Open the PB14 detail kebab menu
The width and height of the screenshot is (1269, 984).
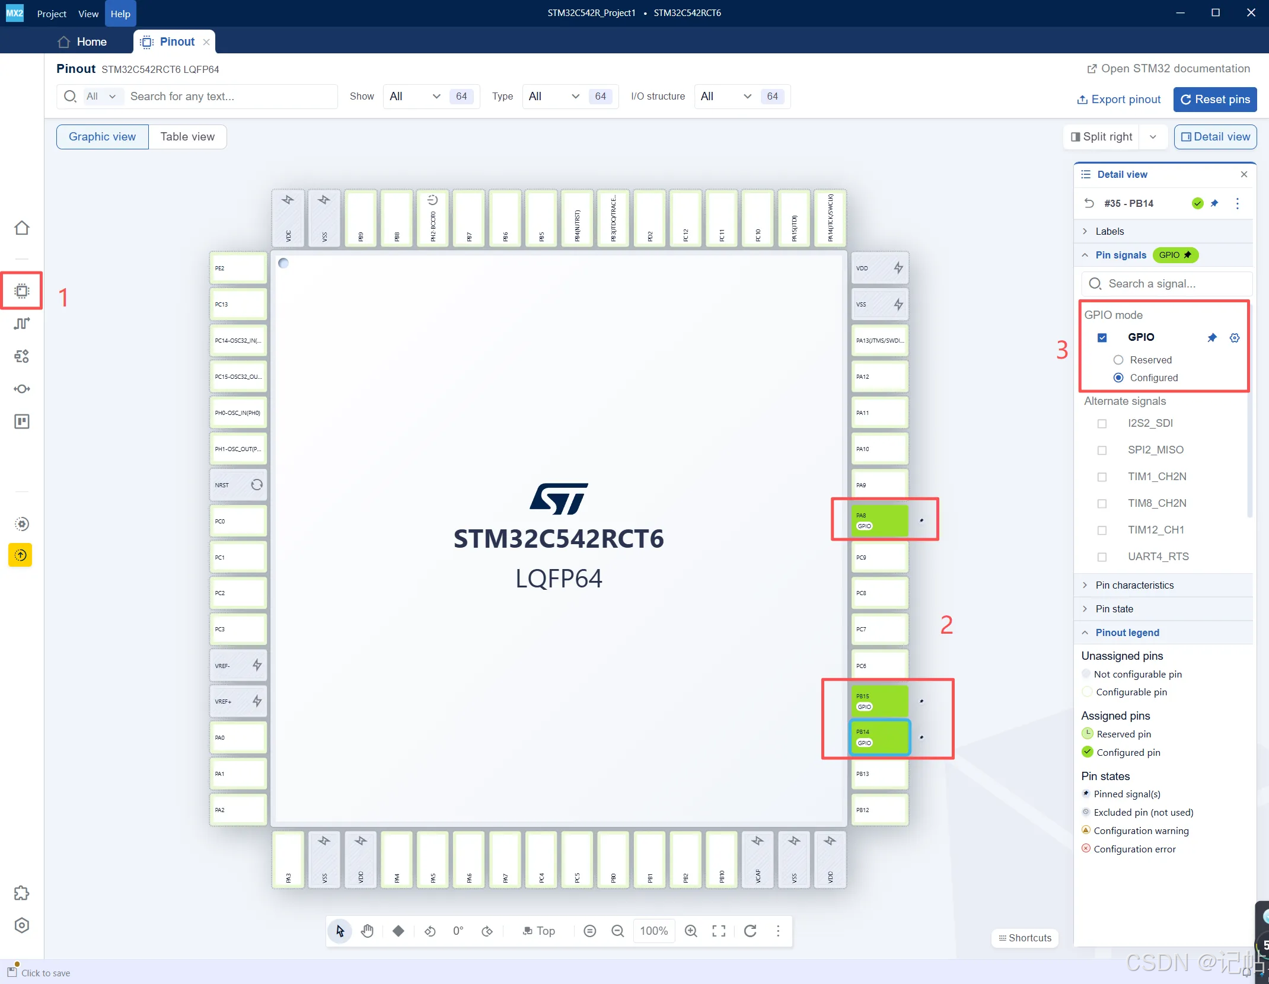point(1238,204)
